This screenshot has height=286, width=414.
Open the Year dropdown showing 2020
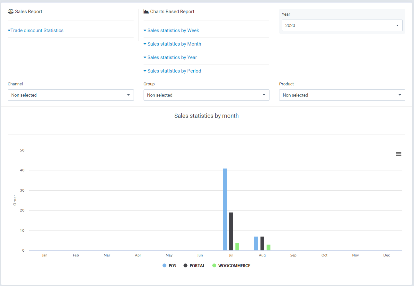coord(342,25)
